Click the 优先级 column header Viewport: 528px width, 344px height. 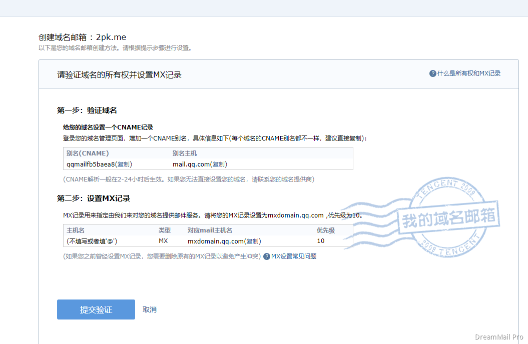(326, 230)
